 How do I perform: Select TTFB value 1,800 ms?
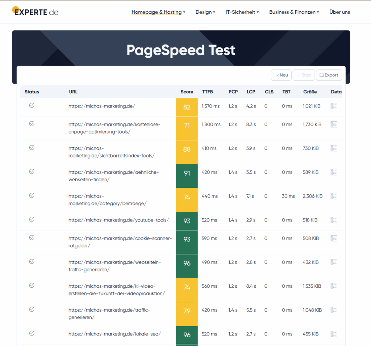pos(211,124)
